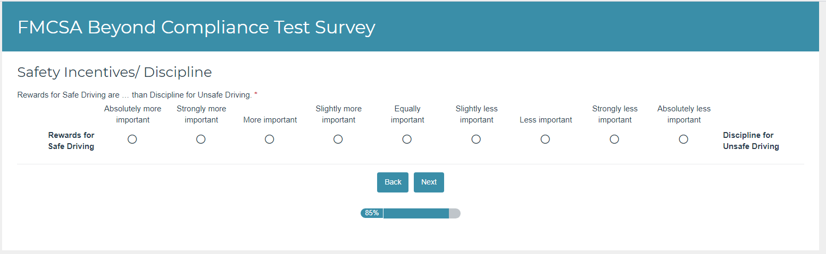Image resolution: width=826 pixels, height=254 pixels.
Task: Click the 'Absolutely less important' column header text
Action: [683, 114]
